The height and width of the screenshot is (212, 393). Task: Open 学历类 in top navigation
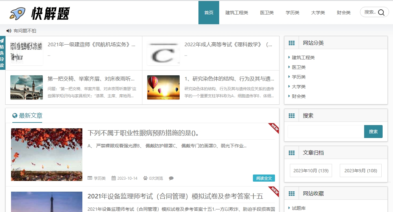292,13
